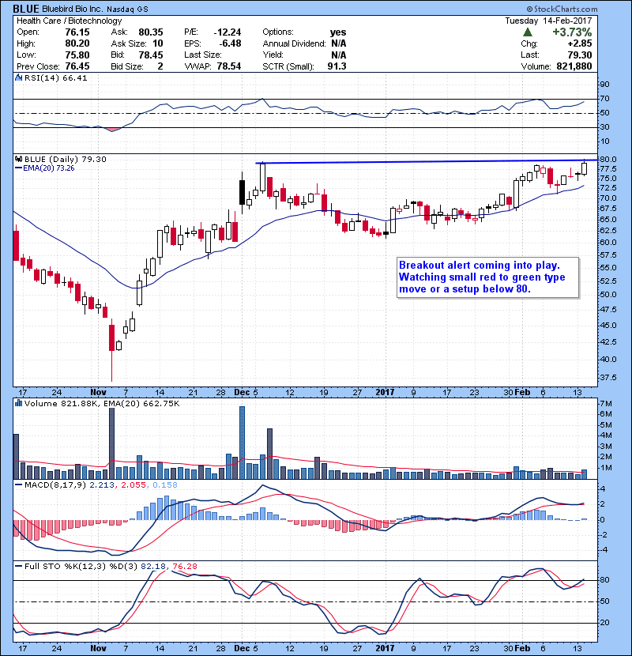632x656 pixels.
Task: Click the Dec label on bottom date axis
Action: pyautogui.click(x=242, y=648)
